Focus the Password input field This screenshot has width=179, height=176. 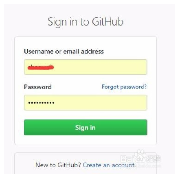[85, 102]
